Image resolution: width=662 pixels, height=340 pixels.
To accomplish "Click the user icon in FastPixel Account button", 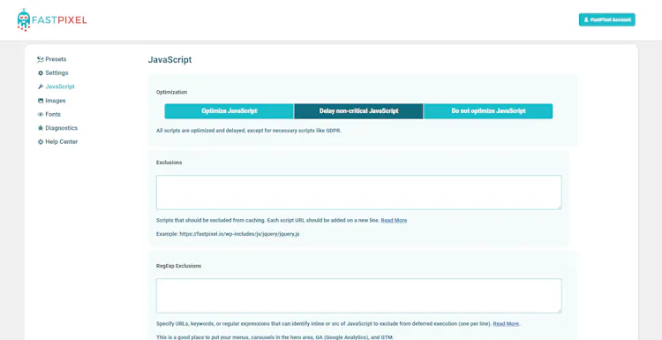I will tap(586, 19).
